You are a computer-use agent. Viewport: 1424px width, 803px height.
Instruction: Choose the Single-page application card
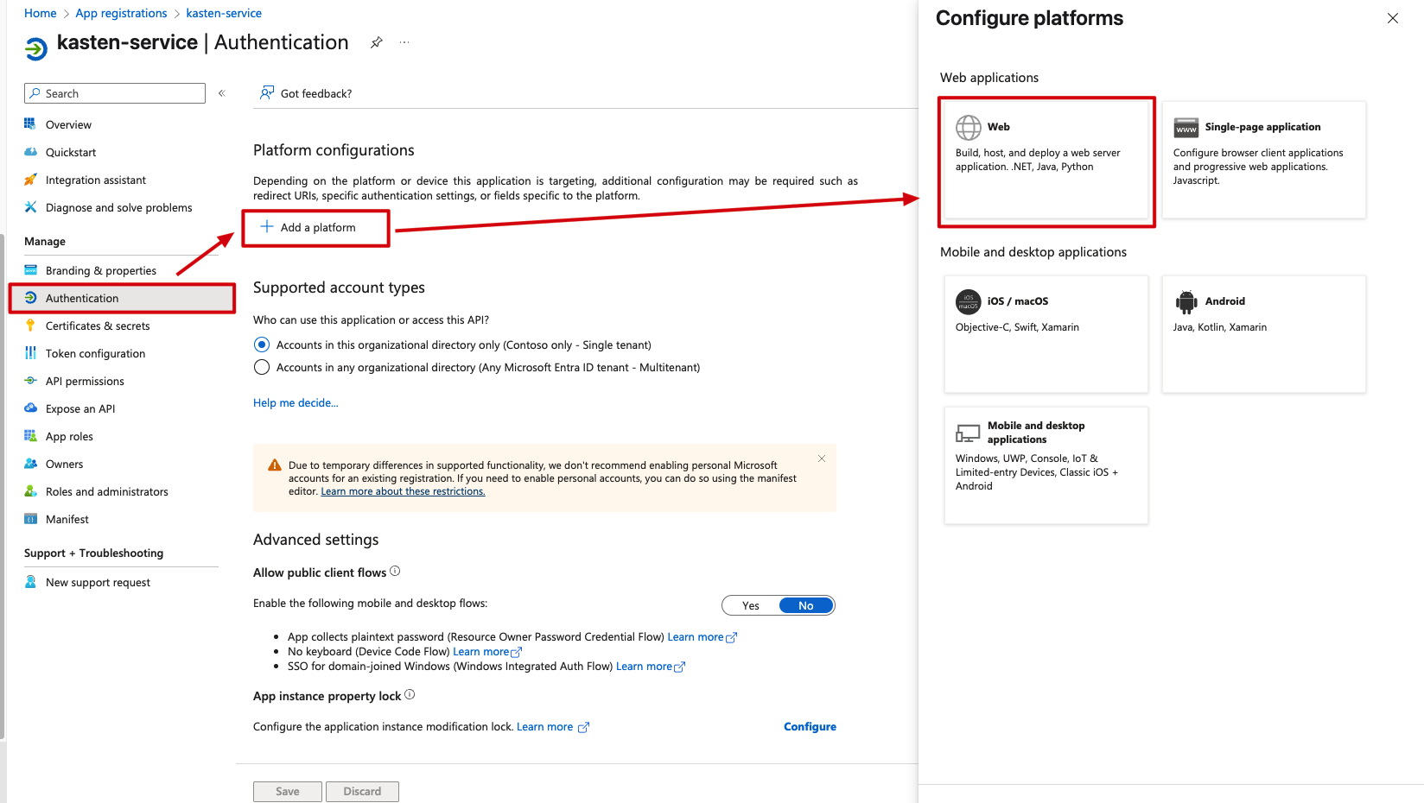(x=1264, y=160)
